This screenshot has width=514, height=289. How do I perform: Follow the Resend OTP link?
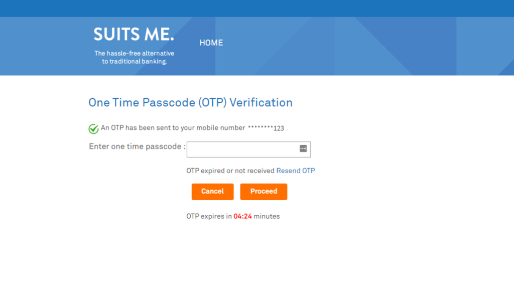(296, 171)
